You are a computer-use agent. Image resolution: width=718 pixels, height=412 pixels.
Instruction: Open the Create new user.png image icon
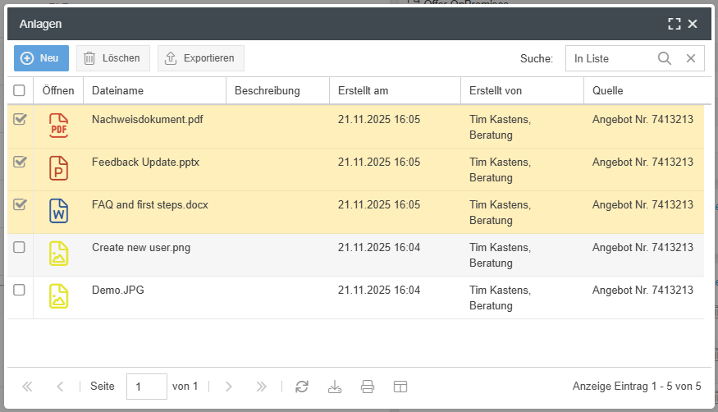pos(58,254)
